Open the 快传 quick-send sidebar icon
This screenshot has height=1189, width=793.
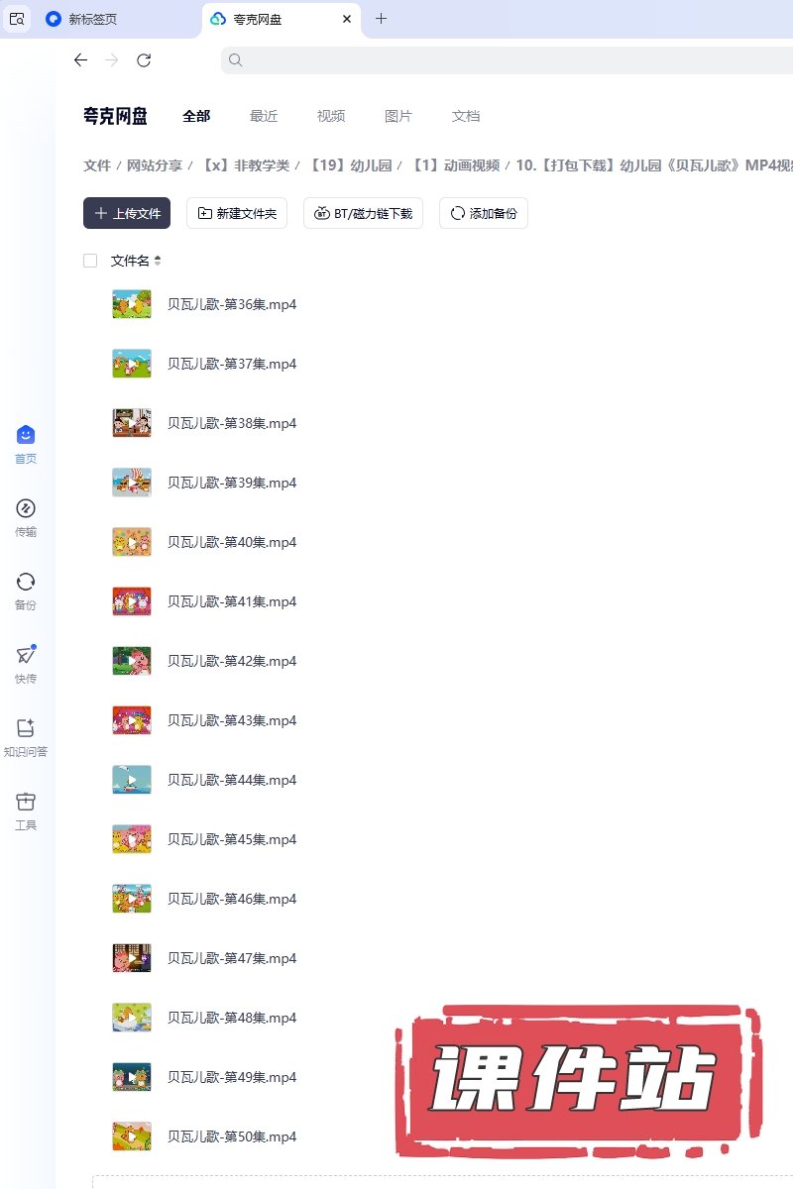pos(26,664)
